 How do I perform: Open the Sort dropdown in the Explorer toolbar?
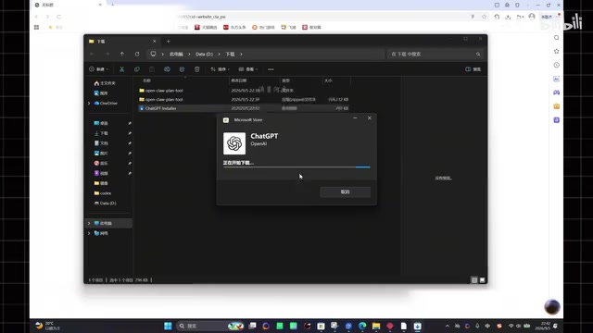[221, 69]
